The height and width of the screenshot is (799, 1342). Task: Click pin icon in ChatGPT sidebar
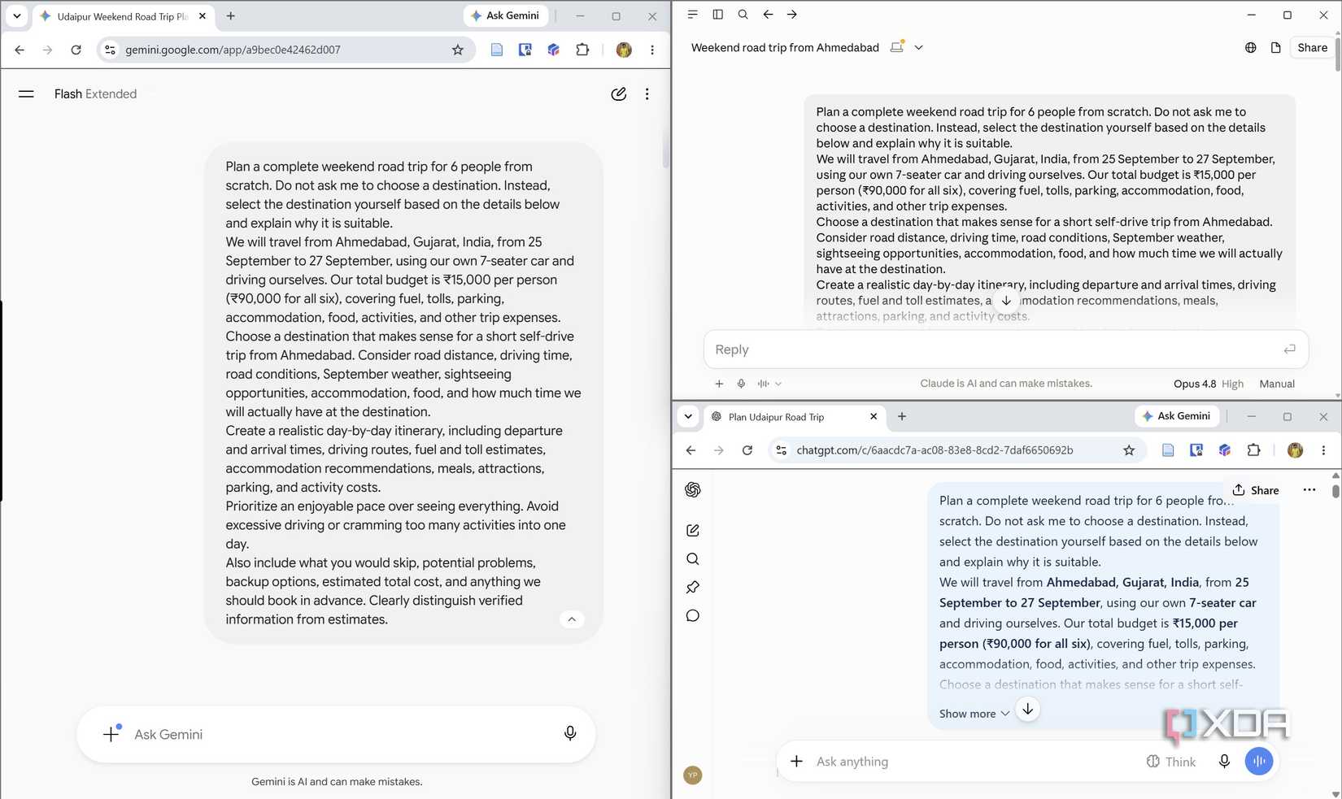click(x=693, y=587)
